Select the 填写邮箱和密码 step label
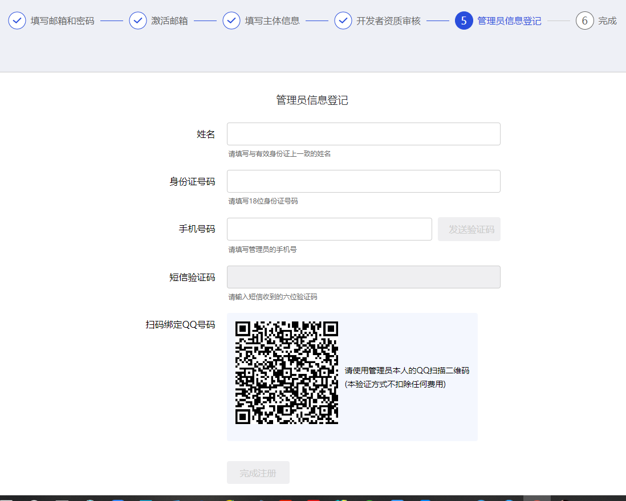626x501 pixels. pyautogui.click(x=63, y=21)
